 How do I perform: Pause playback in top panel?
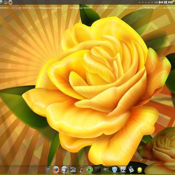165,2
